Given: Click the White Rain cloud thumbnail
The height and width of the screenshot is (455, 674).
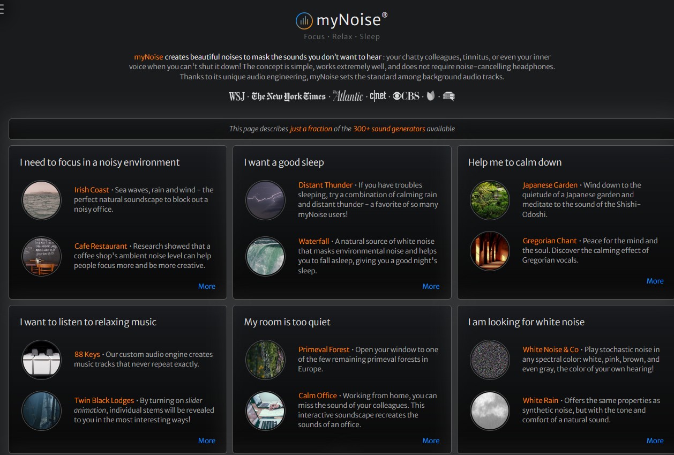Looking at the screenshot, I should pos(489,411).
